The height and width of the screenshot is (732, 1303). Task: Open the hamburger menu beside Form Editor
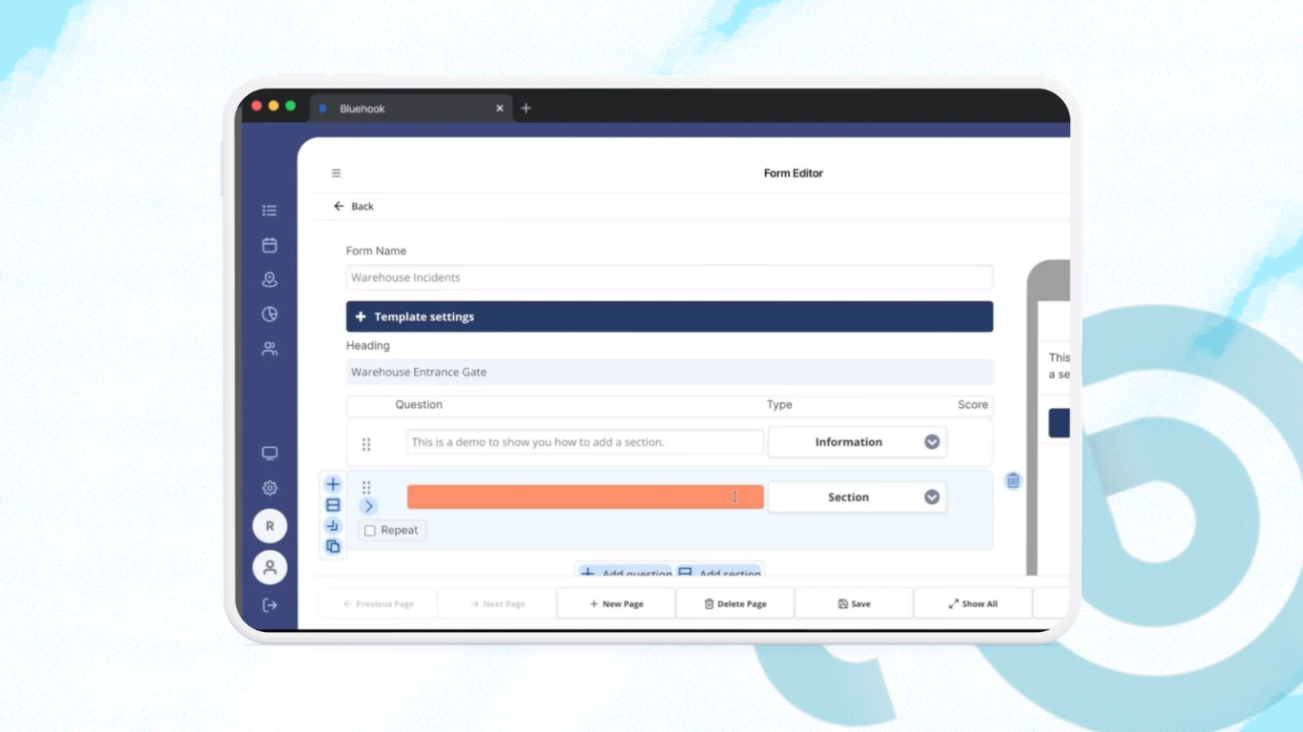[336, 173]
